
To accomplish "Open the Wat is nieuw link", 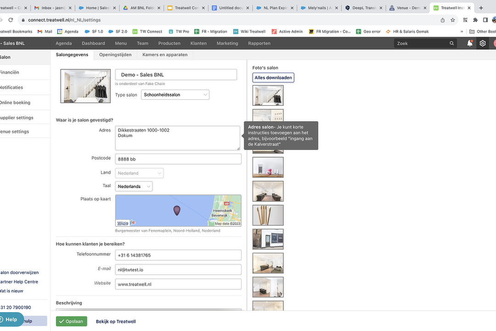I will click(11, 291).
